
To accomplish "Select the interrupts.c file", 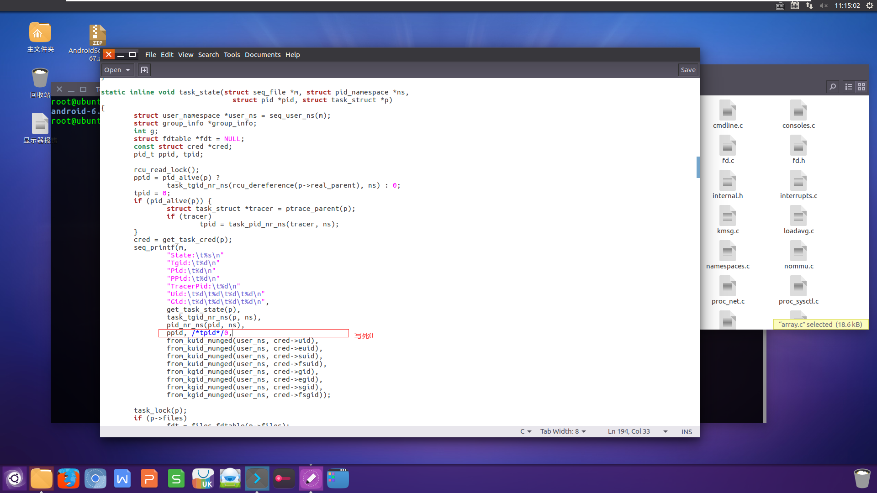I will click(x=798, y=184).
